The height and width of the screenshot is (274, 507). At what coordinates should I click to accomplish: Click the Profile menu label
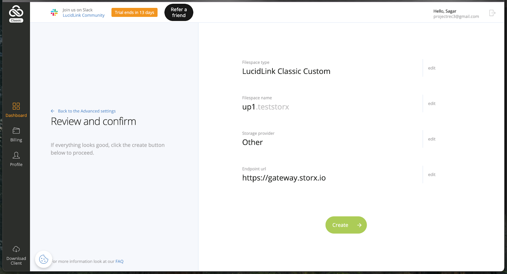pos(16,165)
